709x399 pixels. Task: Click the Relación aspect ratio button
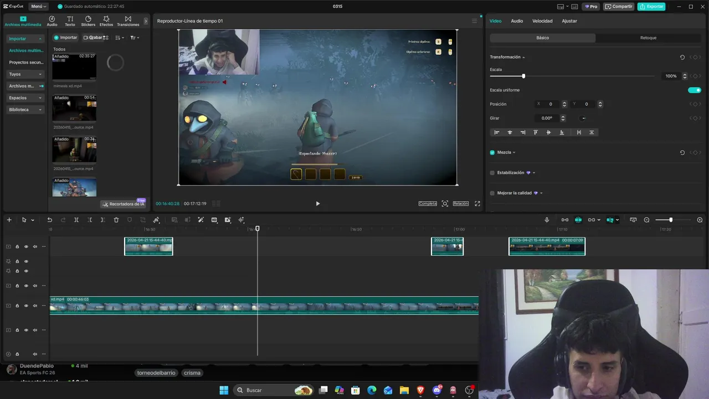[461, 203]
